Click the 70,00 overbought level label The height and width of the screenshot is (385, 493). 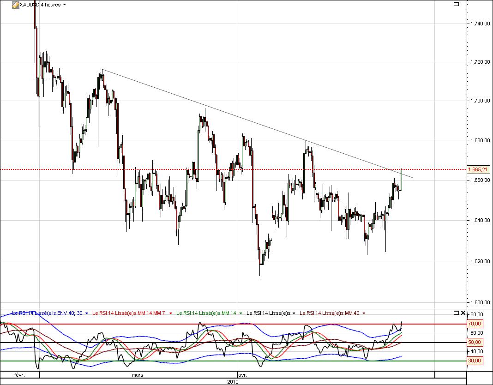[475, 325]
